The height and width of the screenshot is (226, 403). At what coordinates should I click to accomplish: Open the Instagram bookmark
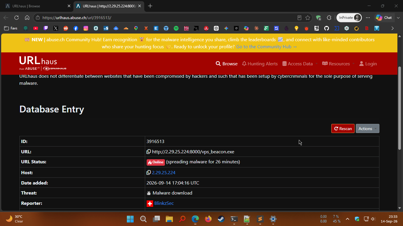[x=86, y=28]
